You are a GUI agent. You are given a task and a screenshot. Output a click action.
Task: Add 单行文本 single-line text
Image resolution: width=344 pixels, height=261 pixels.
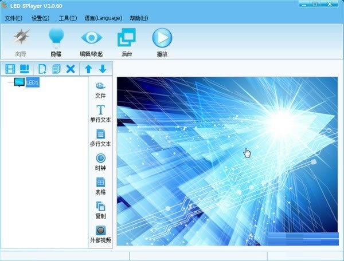[100, 114]
